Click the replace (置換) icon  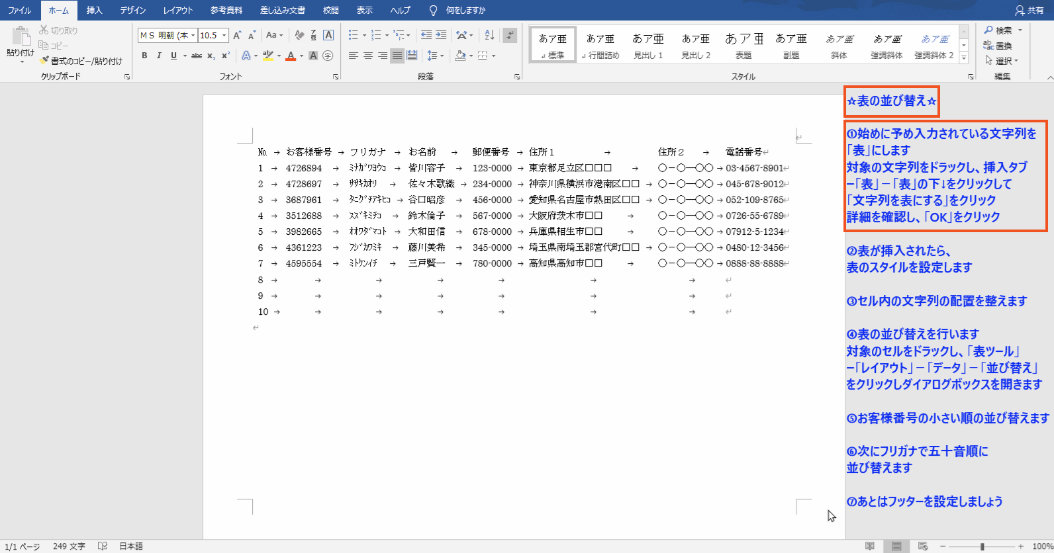coord(998,46)
